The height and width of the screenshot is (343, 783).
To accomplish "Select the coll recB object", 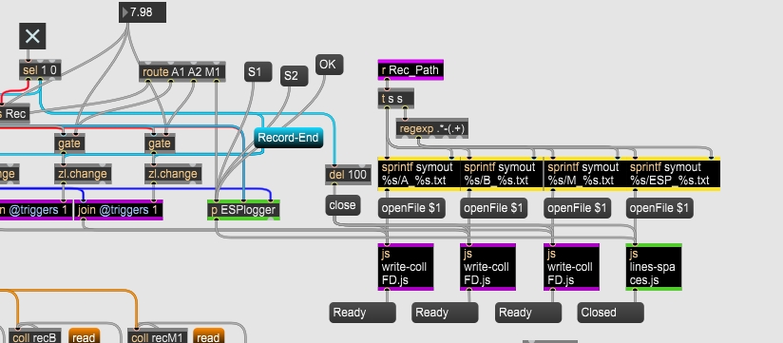I will coord(34,336).
